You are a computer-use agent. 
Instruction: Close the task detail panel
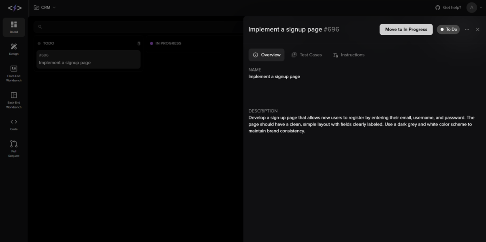(x=478, y=29)
